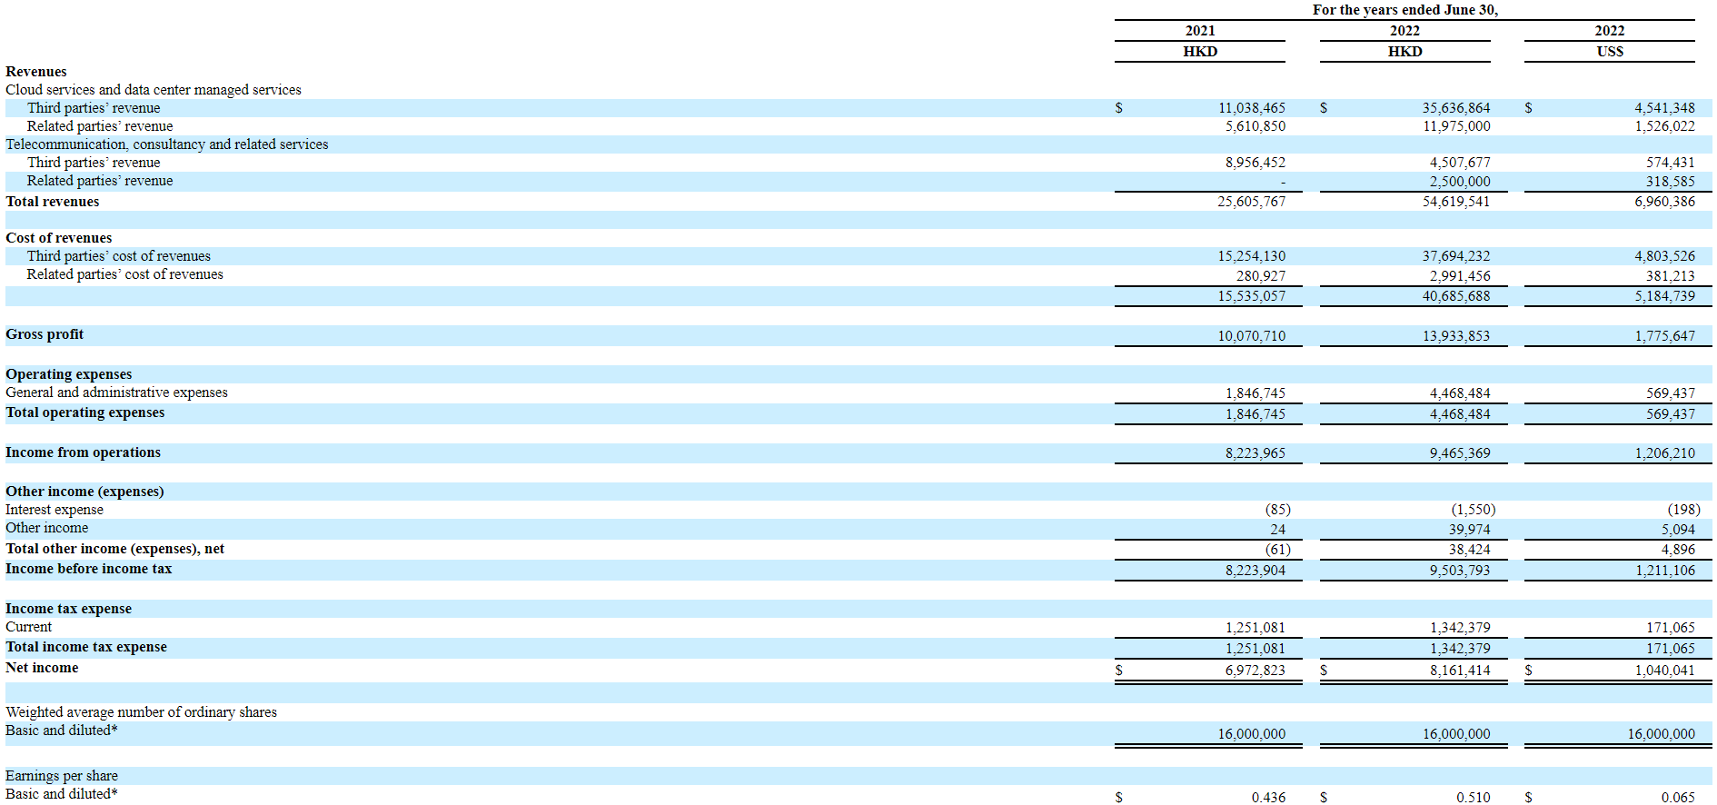Viewport: 1717px width, 805px height.
Task: Select the "Income before income tax" label
Action: (88, 569)
